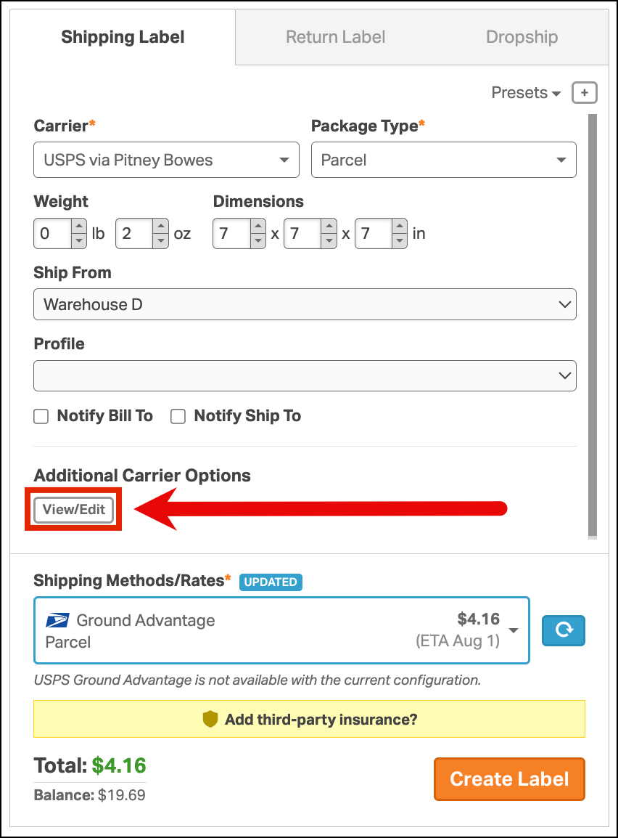
Task: Enable Notify Ship To checkbox
Action: (x=178, y=416)
